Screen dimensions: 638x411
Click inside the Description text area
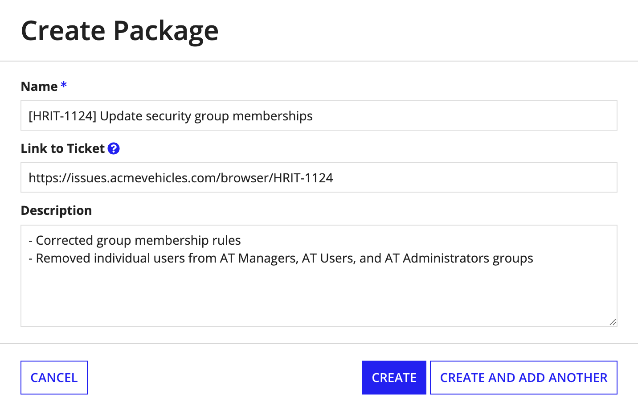pyautogui.click(x=319, y=275)
